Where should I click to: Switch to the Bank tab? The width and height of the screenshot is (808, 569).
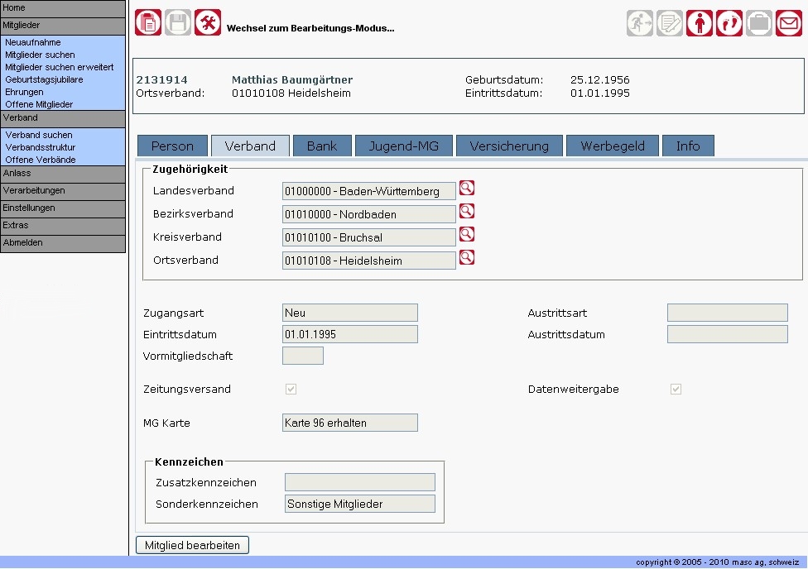(322, 146)
